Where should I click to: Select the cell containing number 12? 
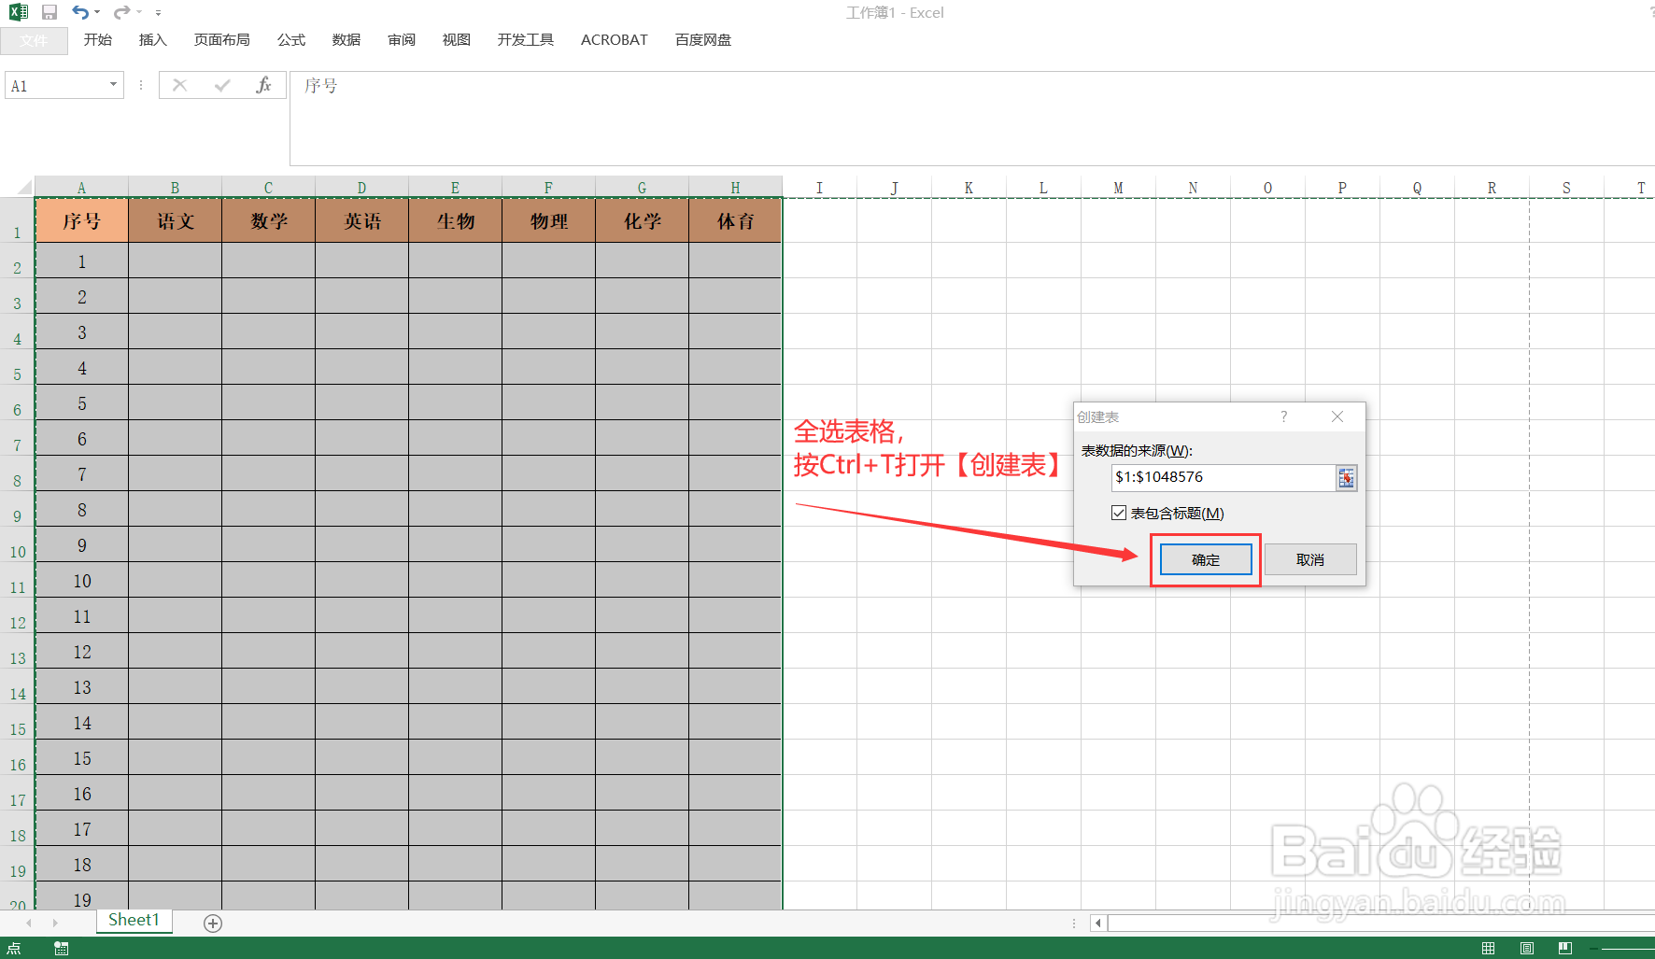(81, 651)
